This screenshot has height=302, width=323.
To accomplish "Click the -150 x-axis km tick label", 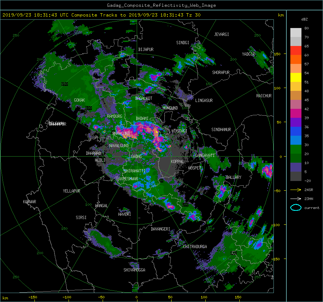I will pyautogui.click(x=33, y=297).
